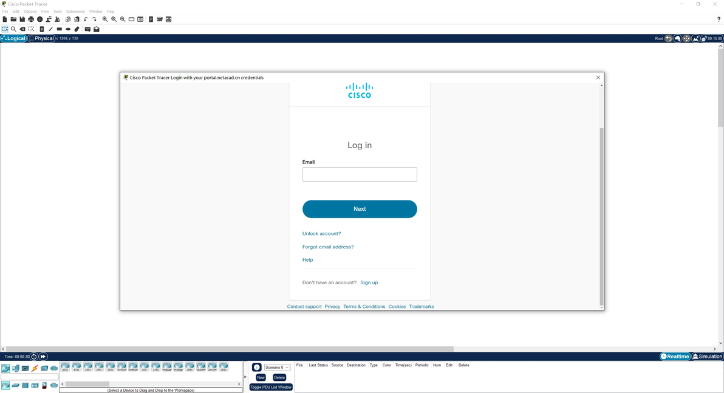Click the Zoom In magnifier icon
This screenshot has width=724, height=393.
point(105,19)
